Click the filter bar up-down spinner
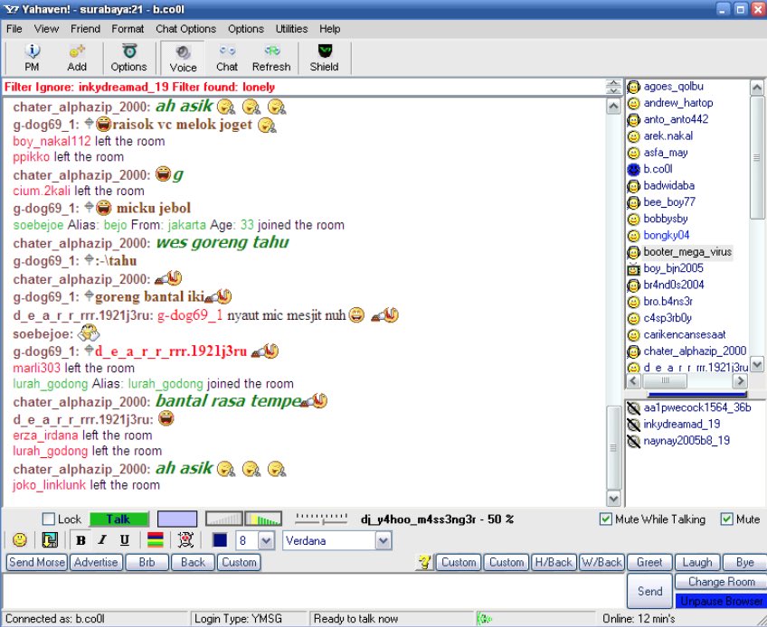The height and width of the screenshot is (627, 767). (x=613, y=87)
